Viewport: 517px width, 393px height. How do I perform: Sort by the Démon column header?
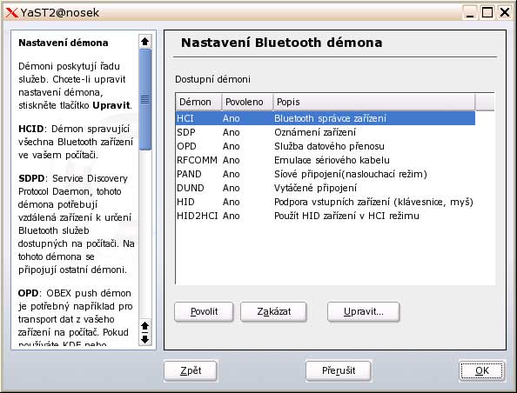(x=198, y=102)
